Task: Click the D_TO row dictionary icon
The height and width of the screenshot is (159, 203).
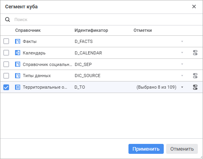Action: [x=17, y=87]
